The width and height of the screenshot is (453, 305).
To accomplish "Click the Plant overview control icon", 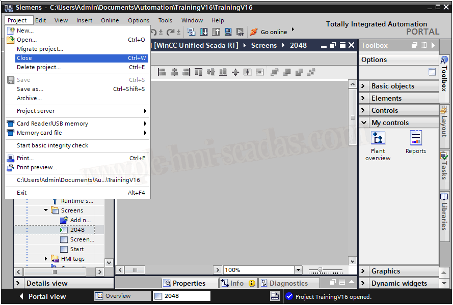I will point(378,138).
